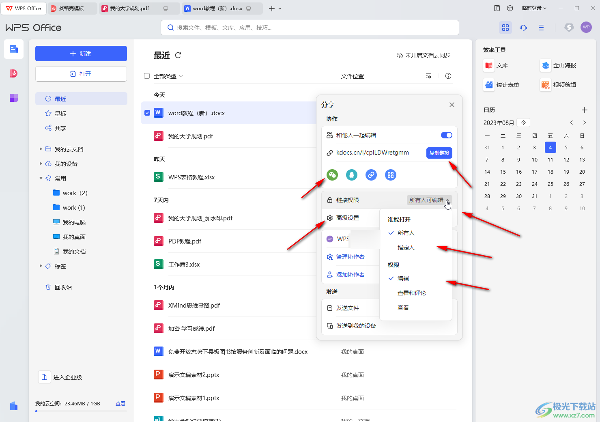The image size is (600, 422).
Task: Open 统计表单 tool
Action: [501, 85]
